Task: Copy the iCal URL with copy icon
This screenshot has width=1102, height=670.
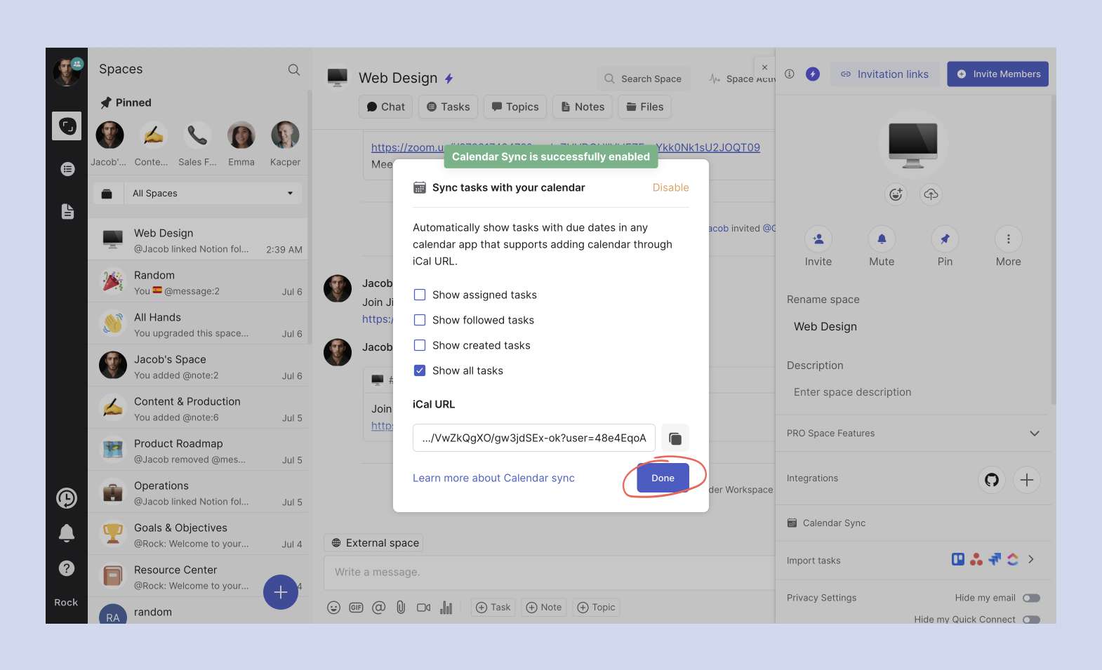Action: coord(675,438)
